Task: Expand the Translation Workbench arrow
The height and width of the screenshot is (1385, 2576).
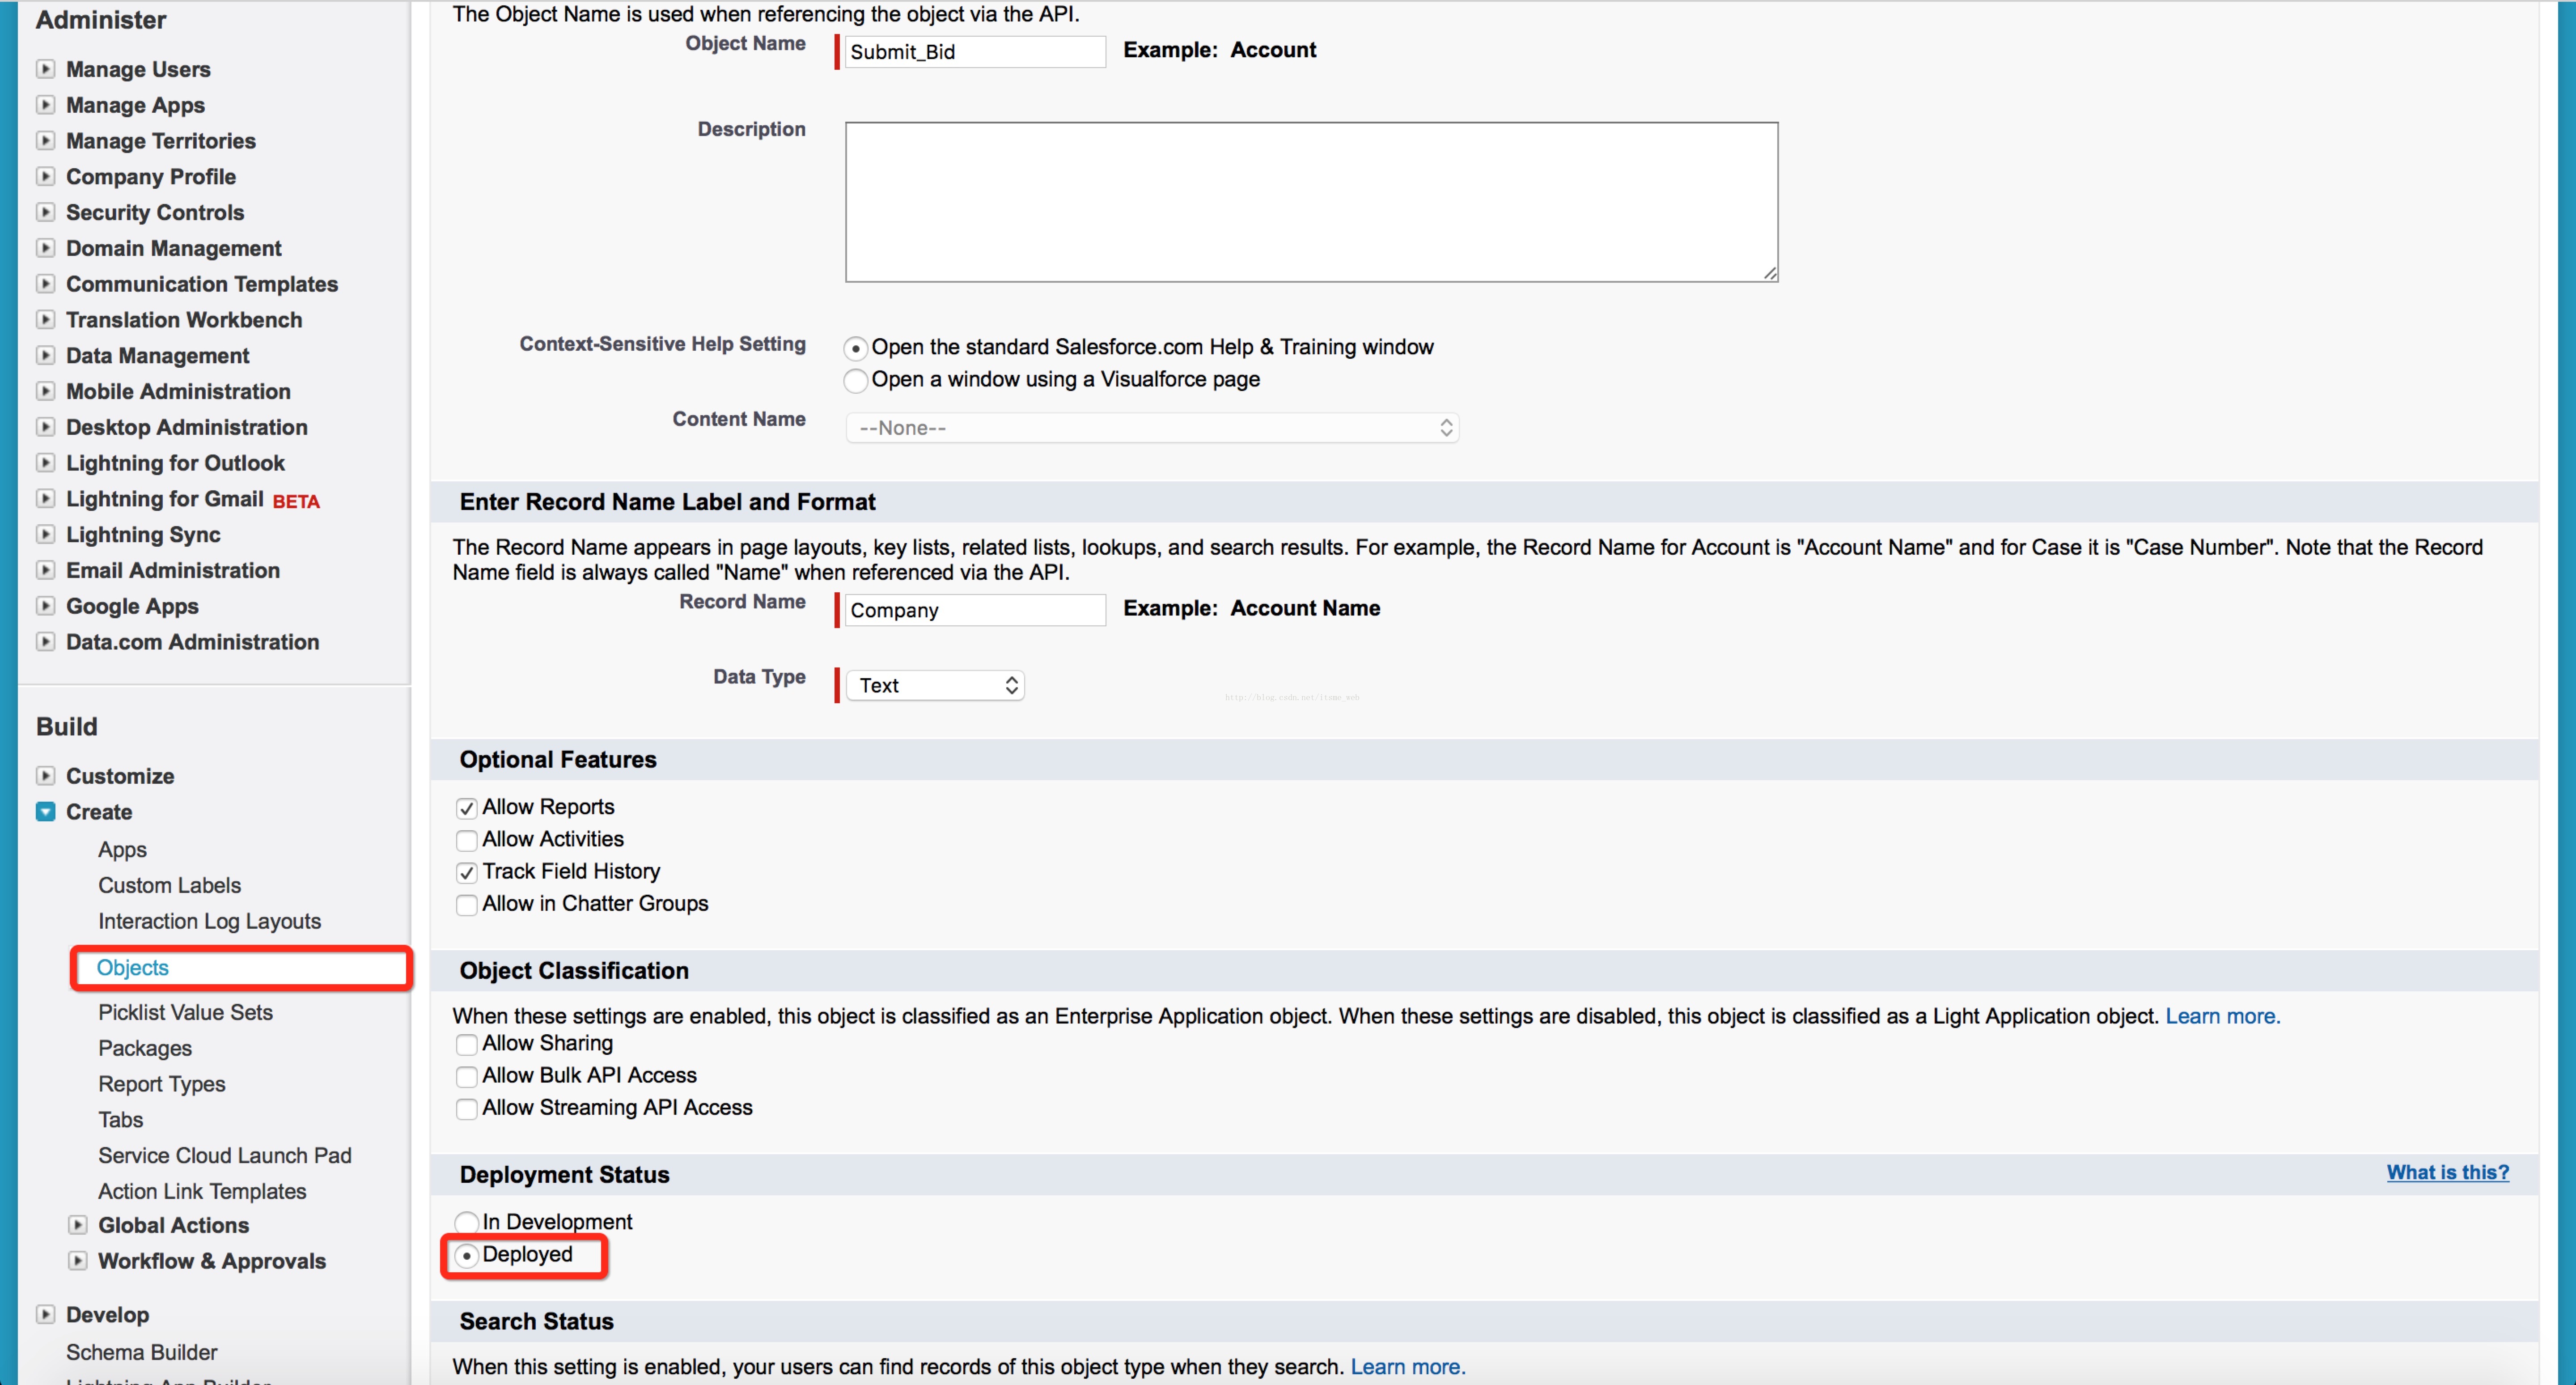Action: click(45, 320)
